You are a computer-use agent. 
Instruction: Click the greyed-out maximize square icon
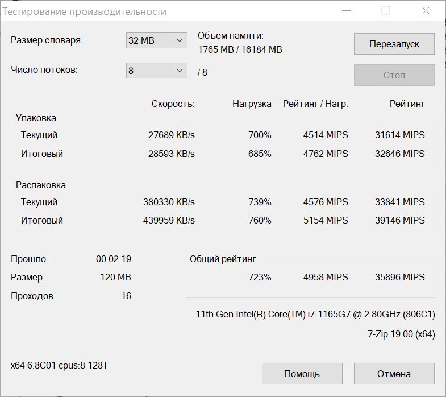tap(385, 11)
